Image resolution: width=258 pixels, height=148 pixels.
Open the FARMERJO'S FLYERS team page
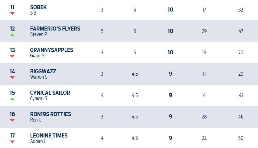(x=55, y=29)
